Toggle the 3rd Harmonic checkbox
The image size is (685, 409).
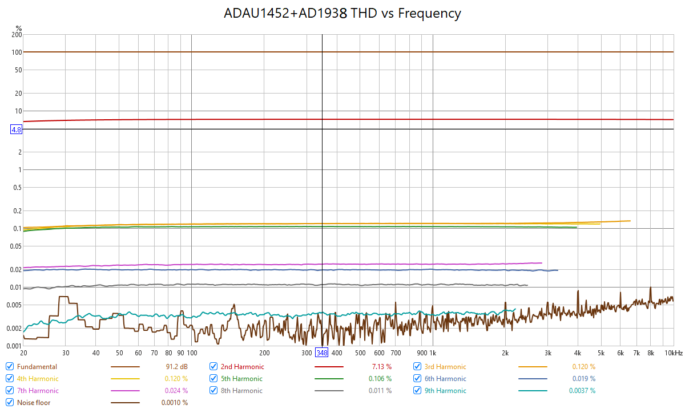417,366
